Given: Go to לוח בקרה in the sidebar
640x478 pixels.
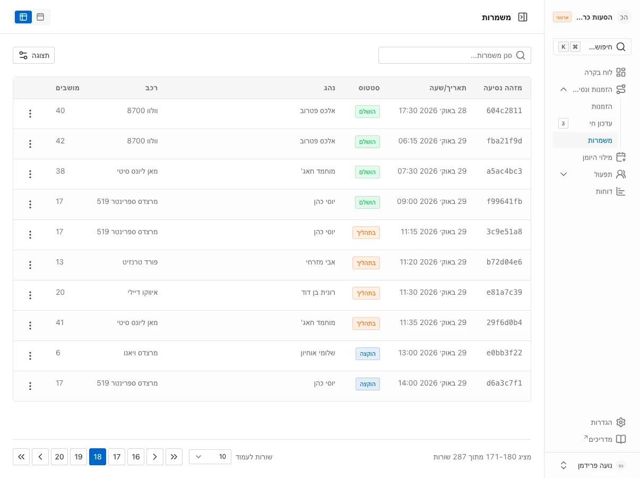Looking at the screenshot, I should (592, 72).
